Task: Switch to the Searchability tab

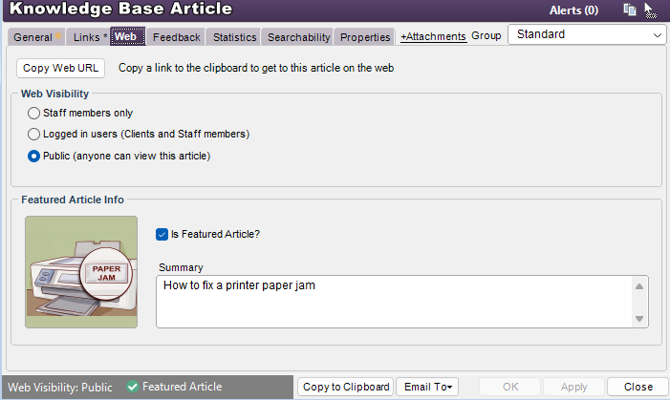Action: tap(298, 37)
